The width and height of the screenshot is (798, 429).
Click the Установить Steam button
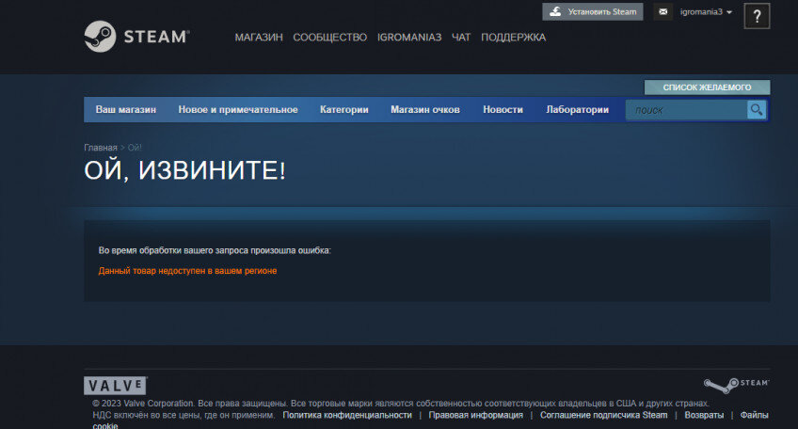click(593, 11)
